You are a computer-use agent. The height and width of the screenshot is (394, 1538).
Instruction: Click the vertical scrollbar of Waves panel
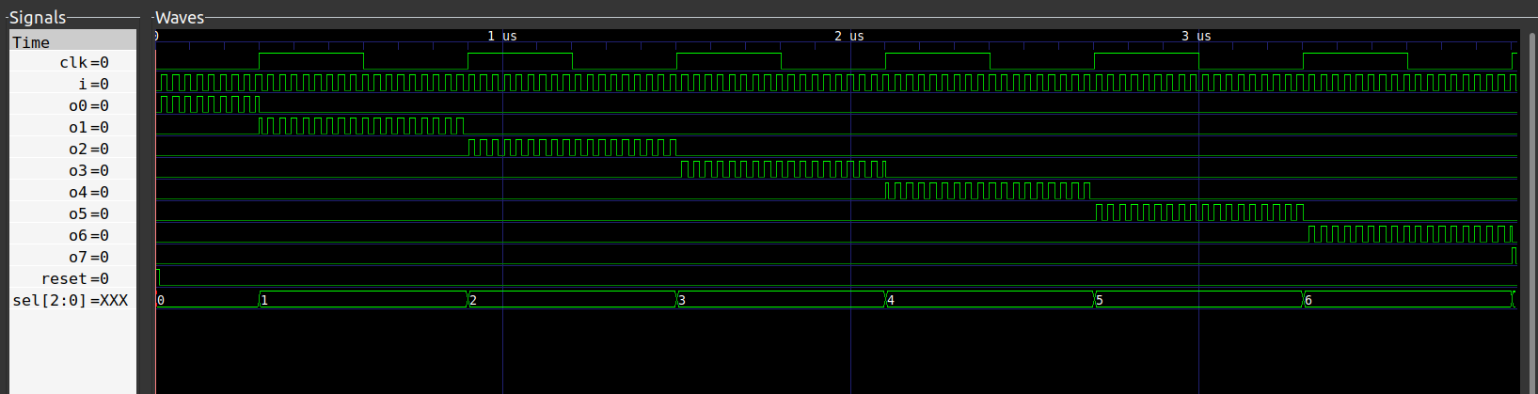click(x=1531, y=212)
